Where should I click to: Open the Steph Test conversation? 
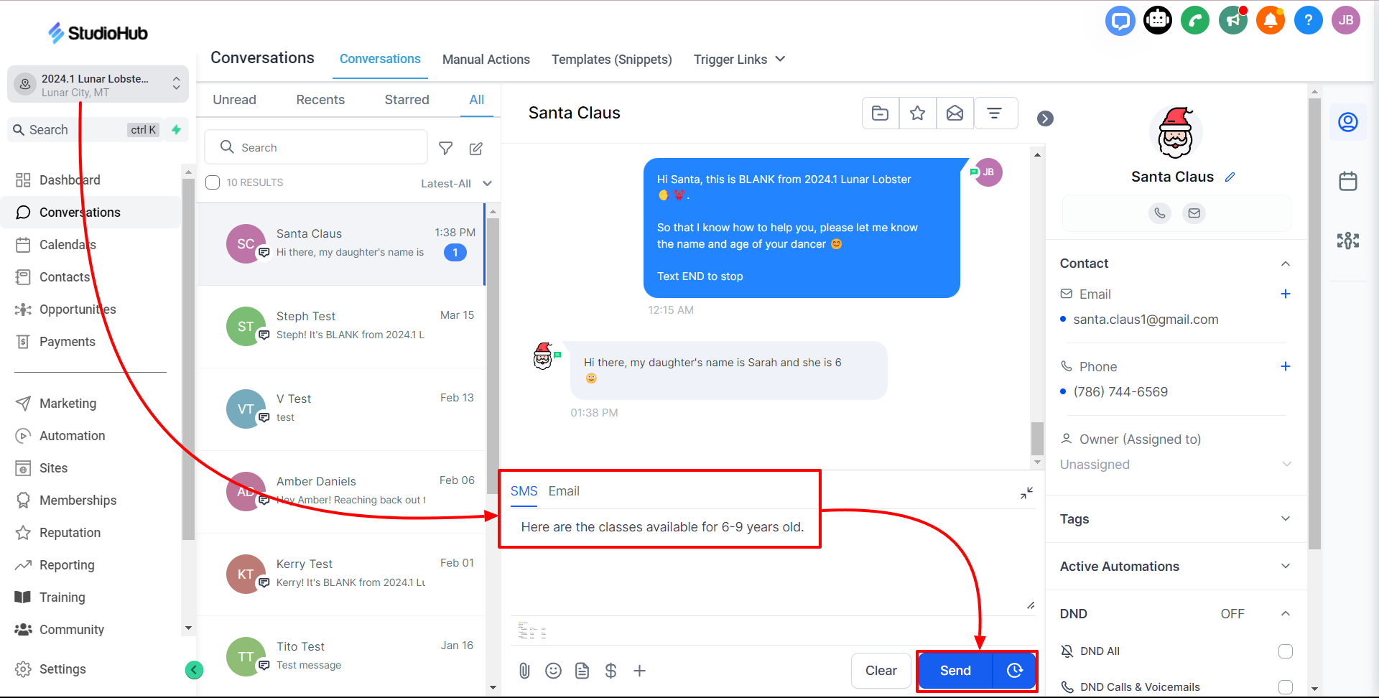(x=341, y=327)
